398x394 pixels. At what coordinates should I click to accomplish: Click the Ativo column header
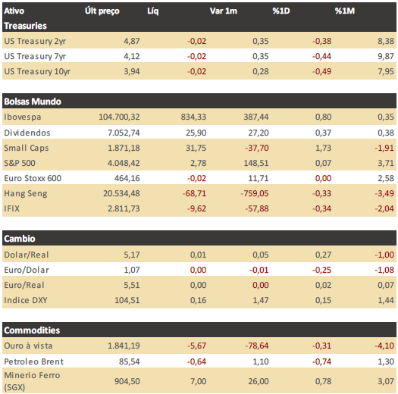coord(14,11)
